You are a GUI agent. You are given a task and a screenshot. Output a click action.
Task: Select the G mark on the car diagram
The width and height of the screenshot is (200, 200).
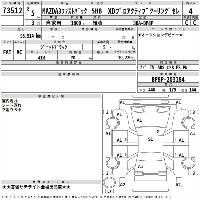click(x=158, y=132)
